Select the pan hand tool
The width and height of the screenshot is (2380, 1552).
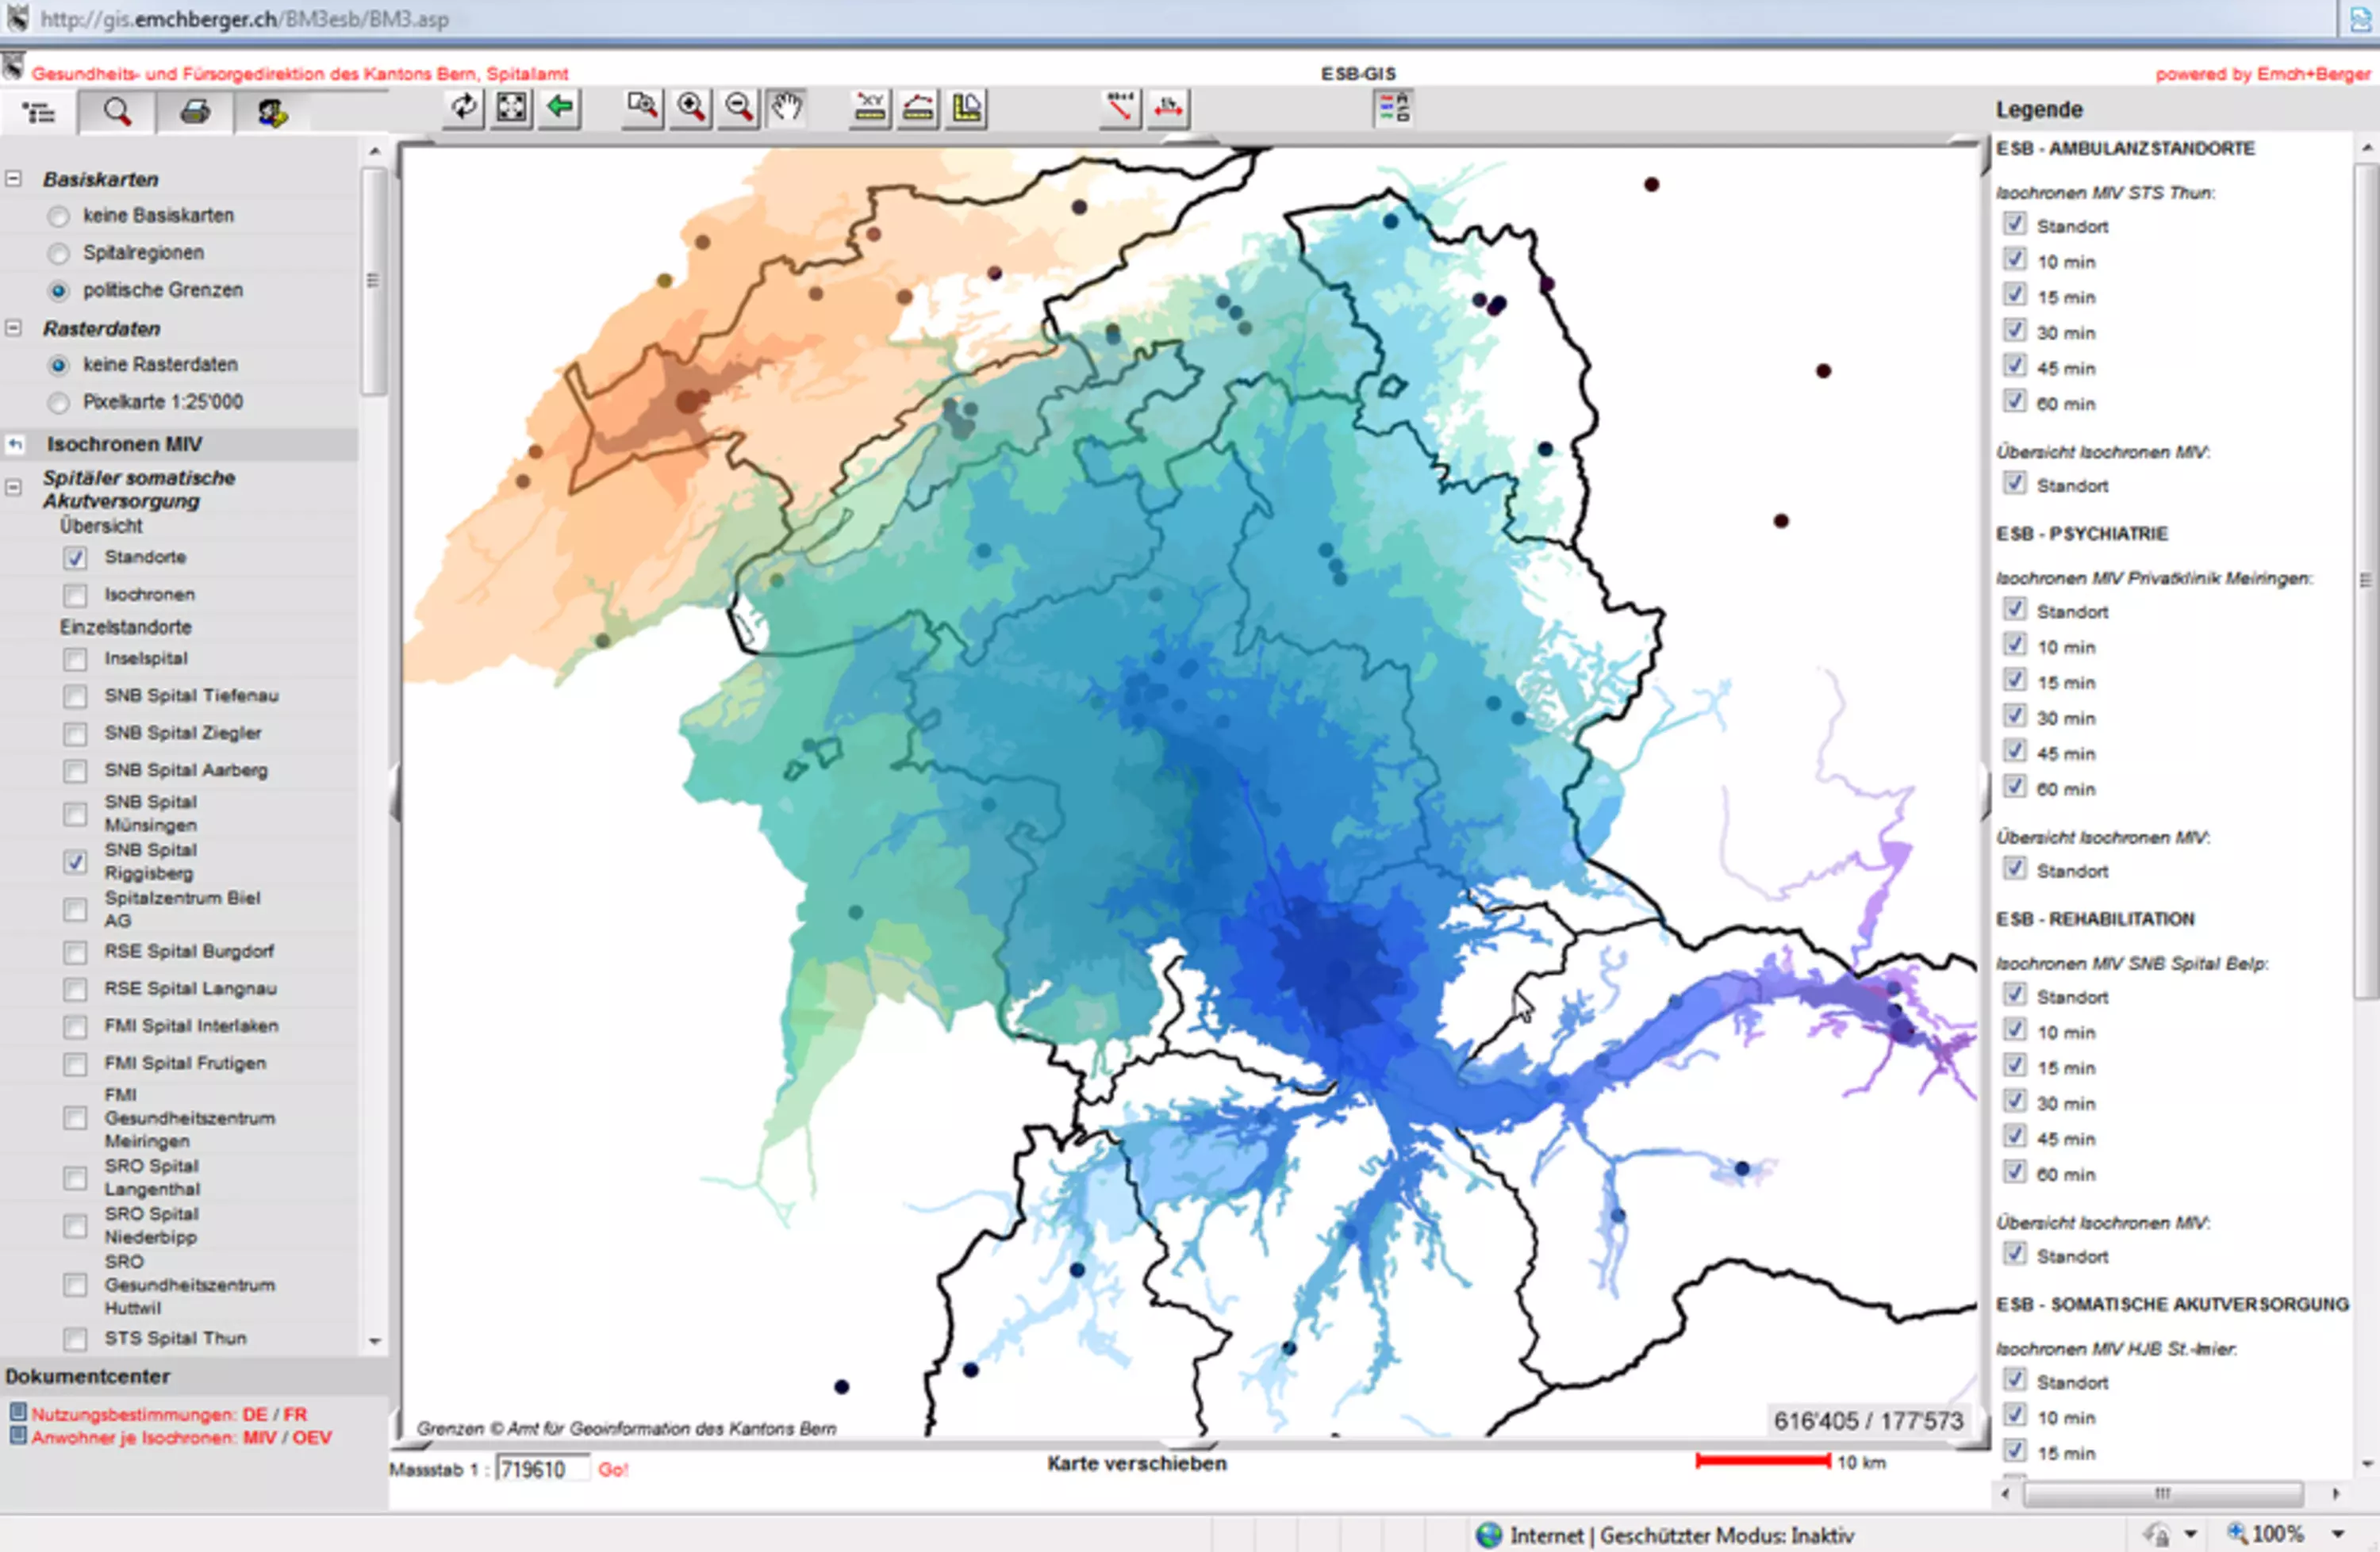click(787, 108)
